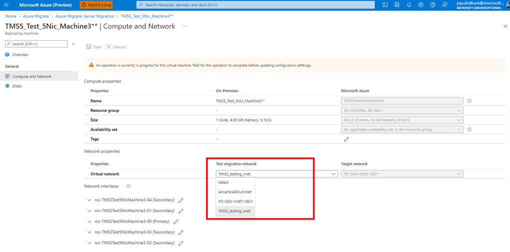510x252 pixels.
Task: Go to Home breadcrumb
Action: [x=11, y=16]
